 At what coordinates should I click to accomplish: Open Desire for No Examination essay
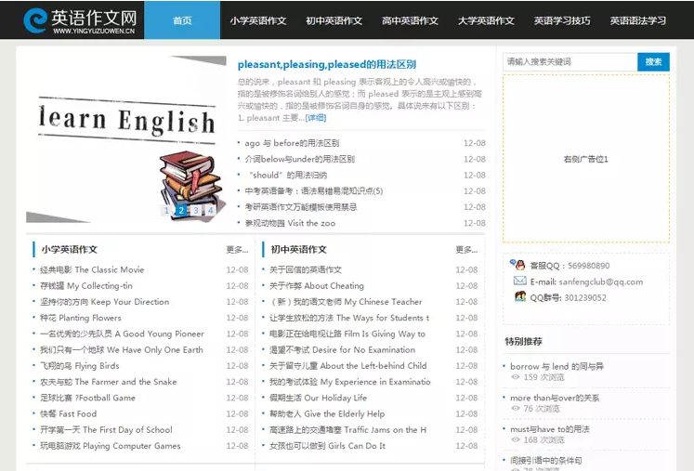point(342,349)
